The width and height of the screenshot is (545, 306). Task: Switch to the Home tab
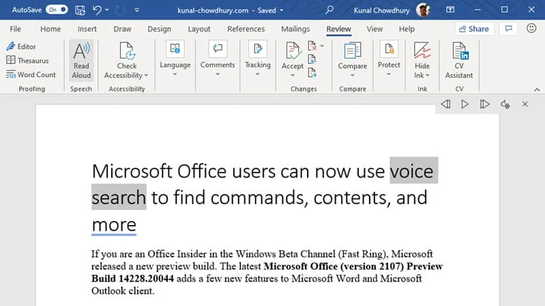pyautogui.click(x=50, y=29)
